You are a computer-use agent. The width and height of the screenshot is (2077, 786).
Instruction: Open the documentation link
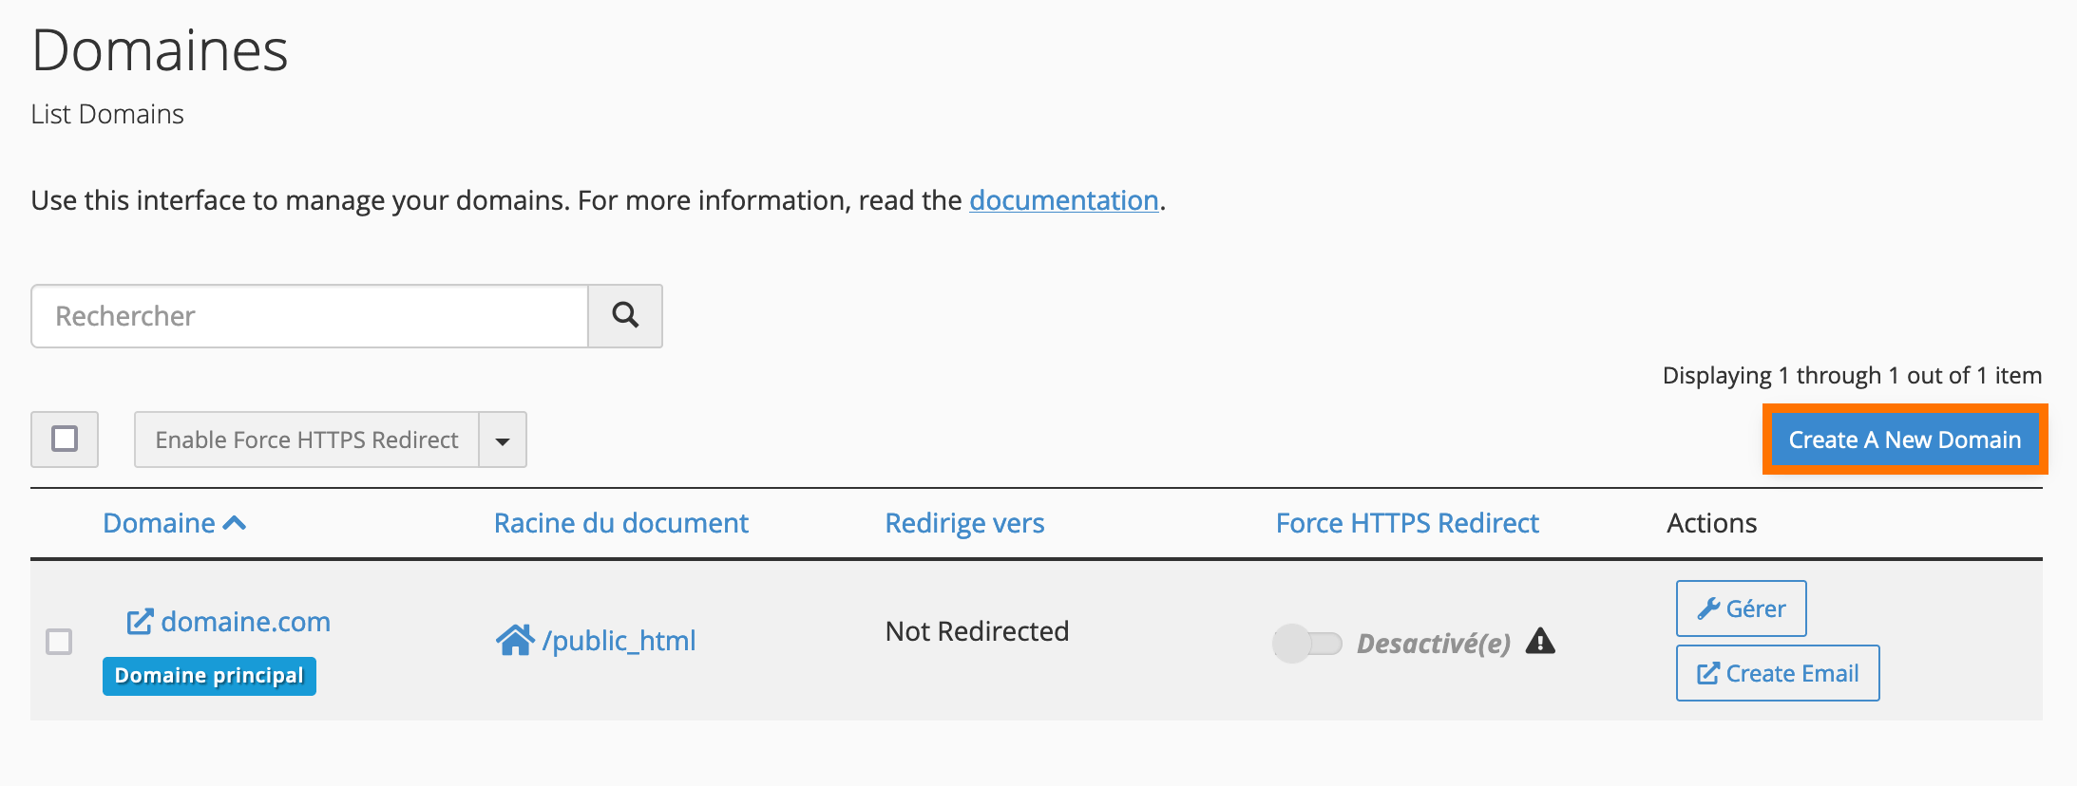pyautogui.click(x=1064, y=200)
